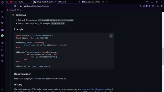Close the Discord Developer Portal tab
The height and width of the screenshot is (92, 164).
103,2
